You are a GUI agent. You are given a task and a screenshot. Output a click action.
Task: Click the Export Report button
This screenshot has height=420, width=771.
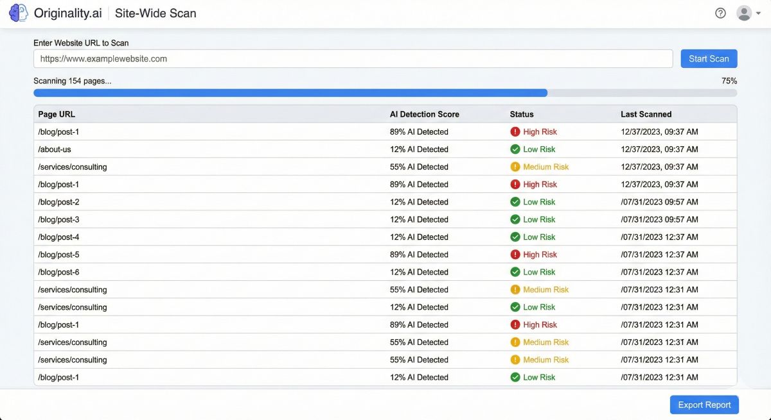[704, 405]
